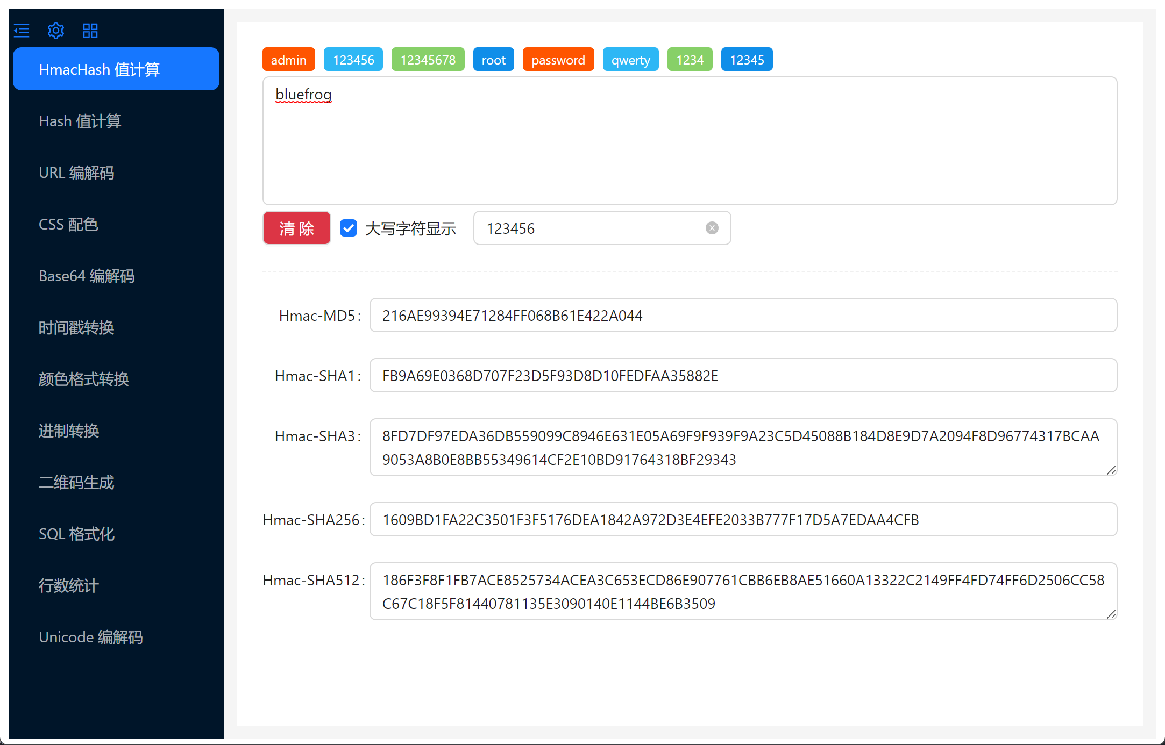Open Hash 值计算 menu item
1165x745 pixels.
pos(80,121)
